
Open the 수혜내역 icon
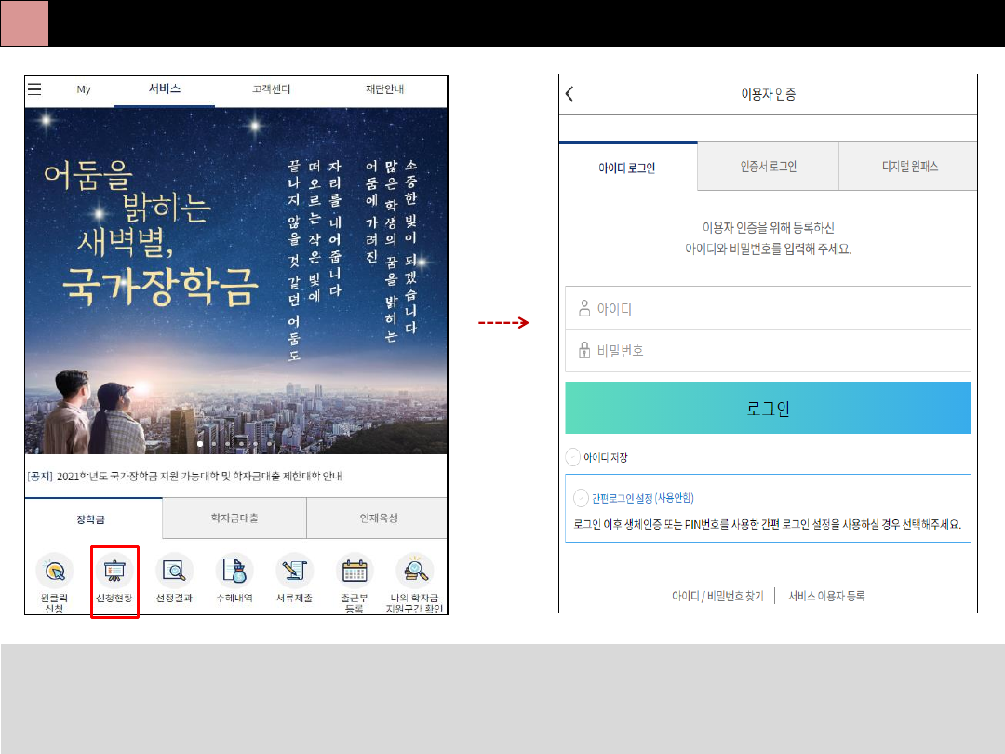[x=234, y=572]
